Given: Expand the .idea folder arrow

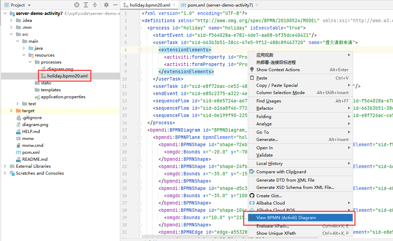Looking at the screenshot, I should (11, 20).
